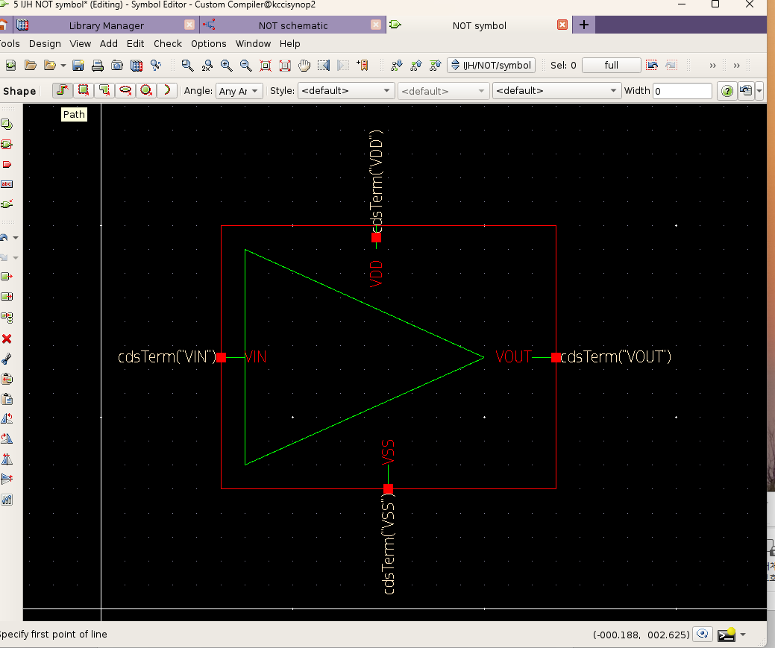Click the Open folder icon
Image resolution: width=775 pixels, height=648 pixels.
(31, 65)
